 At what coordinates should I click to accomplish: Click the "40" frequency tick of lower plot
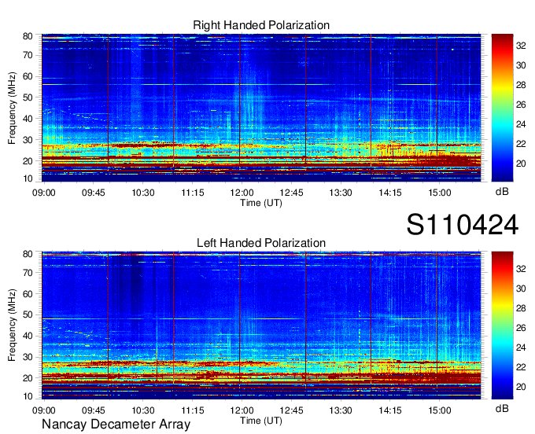tap(28, 336)
